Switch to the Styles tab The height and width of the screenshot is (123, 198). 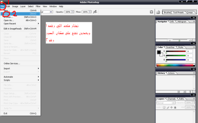(180, 47)
